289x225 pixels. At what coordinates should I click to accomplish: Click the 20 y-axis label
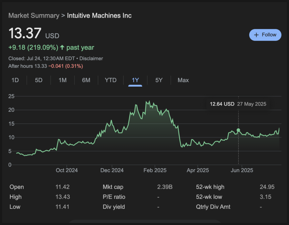pos(11,110)
